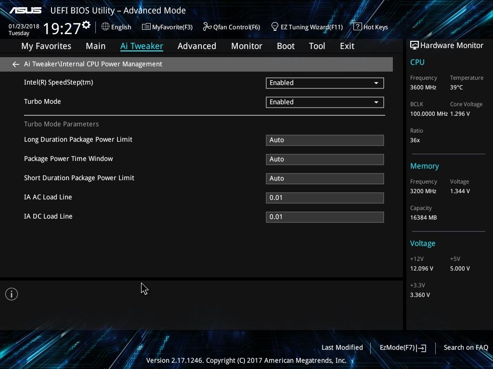Viewport: 493px width, 369px height.
Task: Open MyFavorite(F3) list icon
Action: tap(146, 27)
